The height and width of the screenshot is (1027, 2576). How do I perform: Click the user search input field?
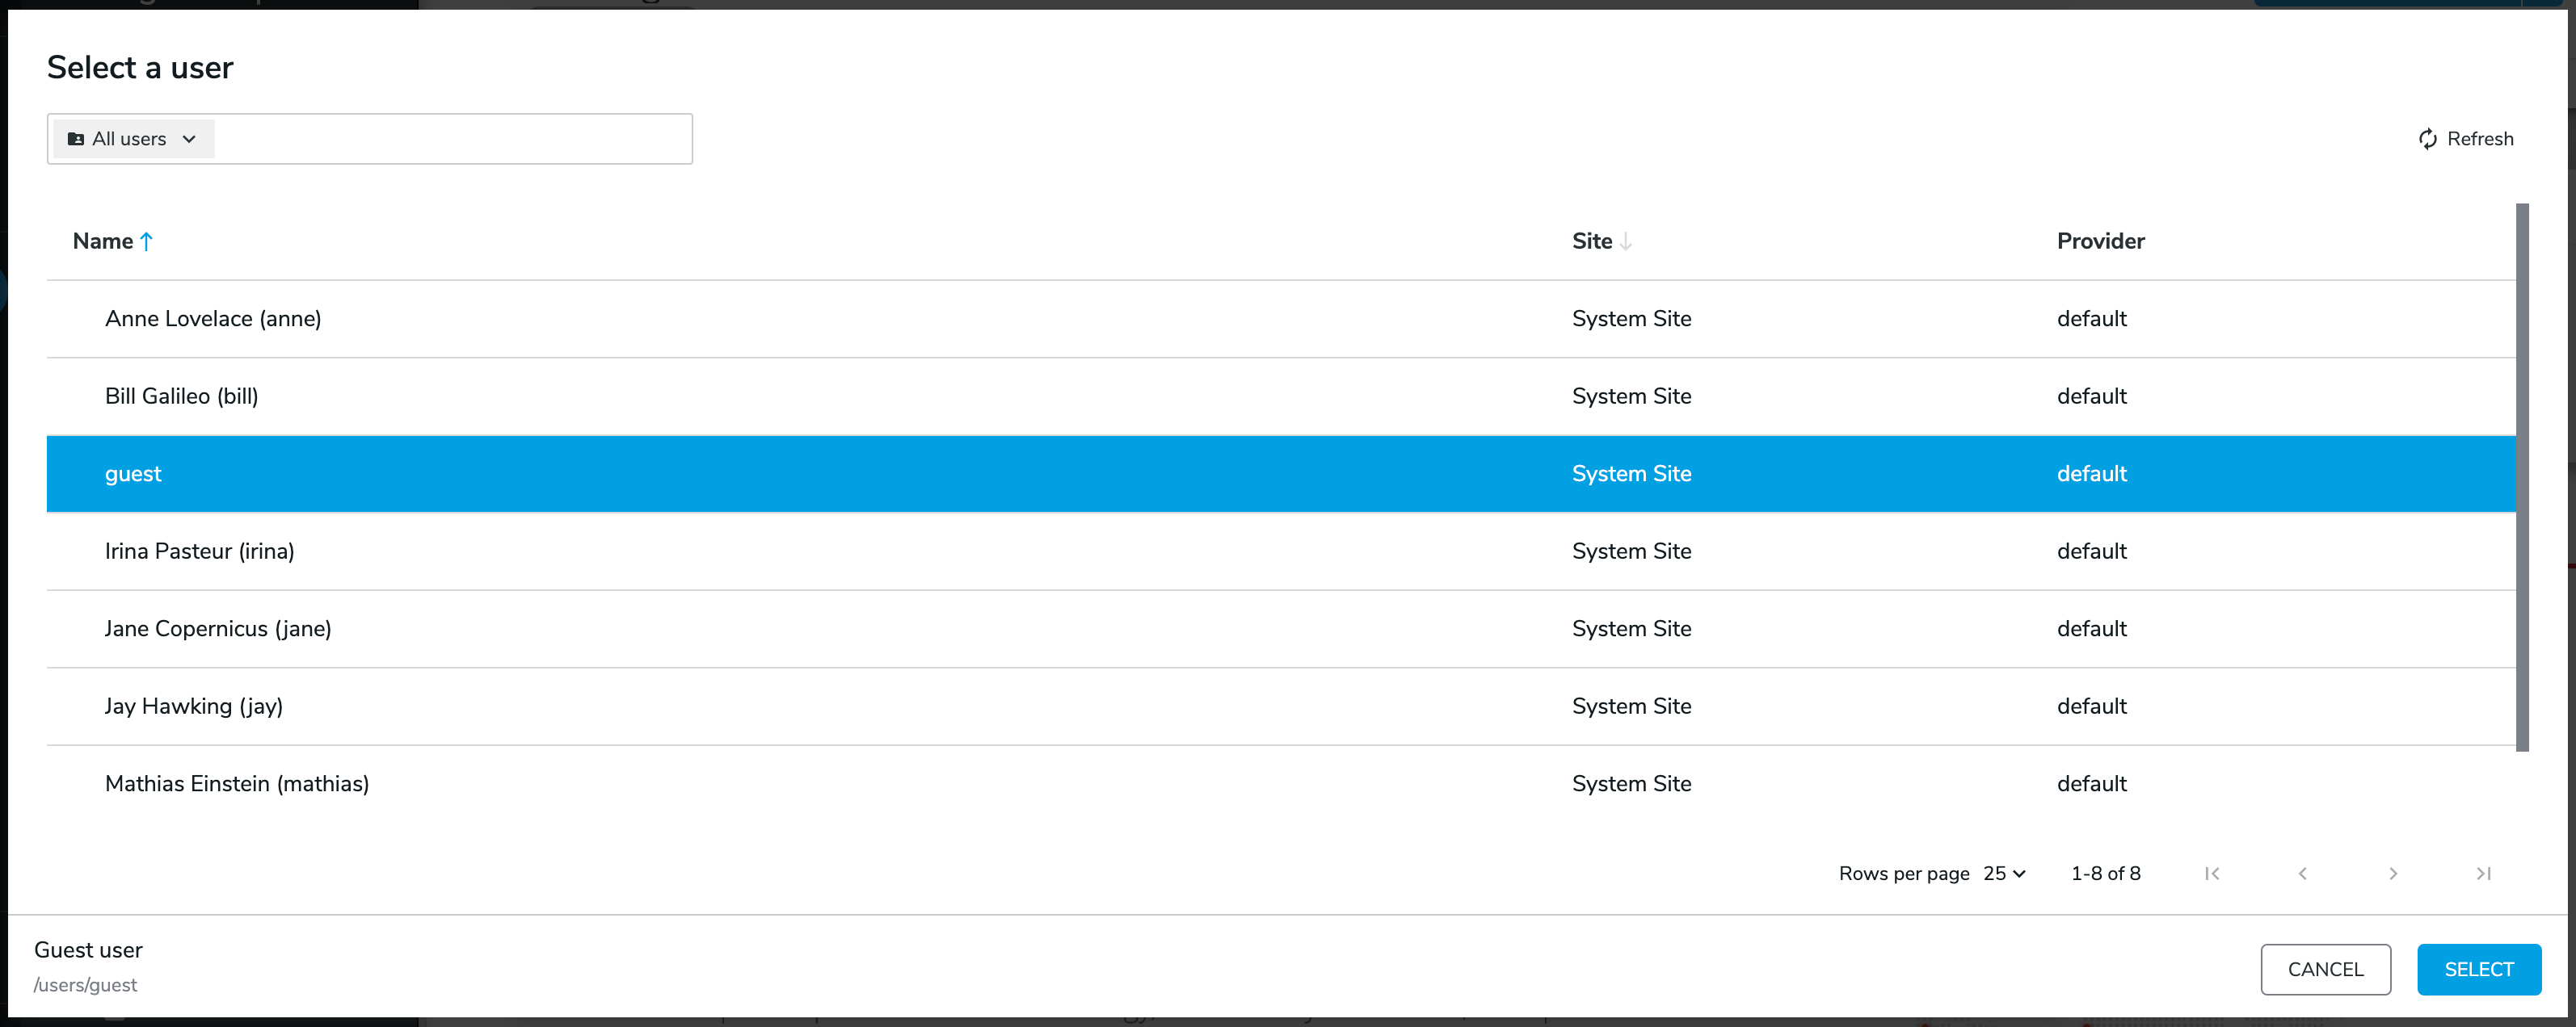click(x=450, y=139)
